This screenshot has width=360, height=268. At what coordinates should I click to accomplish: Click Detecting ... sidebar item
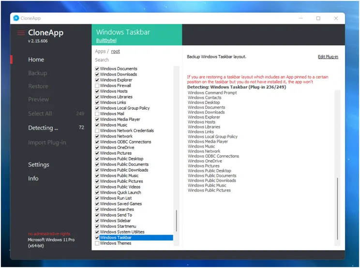coord(43,128)
